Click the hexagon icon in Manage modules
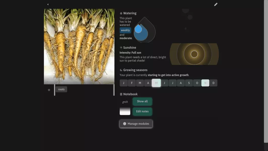The width and height of the screenshot is (268, 151). pos(124,124)
